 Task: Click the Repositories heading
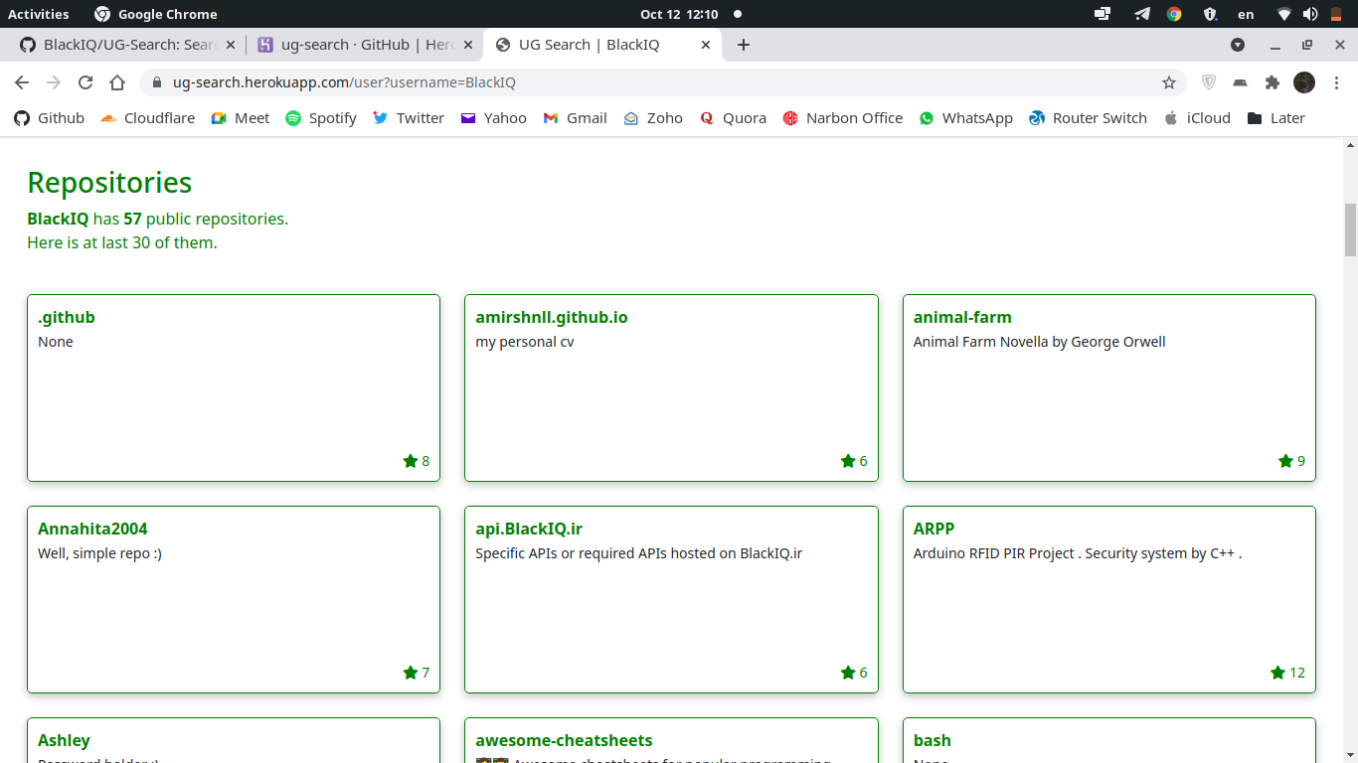[x=109, y=183]
